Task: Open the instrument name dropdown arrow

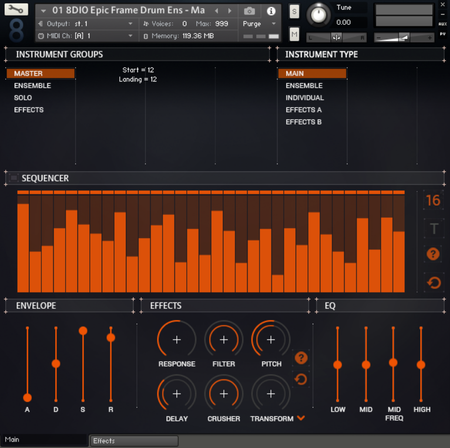Action: (43, 11)
